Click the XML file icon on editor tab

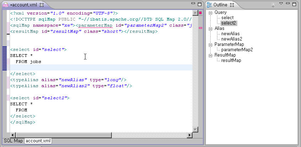coord(5,5)
